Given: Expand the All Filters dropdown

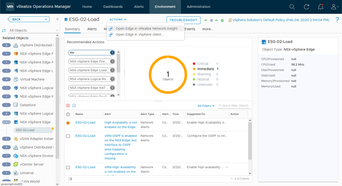Looking at the screenshot, I should coord(206,106).
